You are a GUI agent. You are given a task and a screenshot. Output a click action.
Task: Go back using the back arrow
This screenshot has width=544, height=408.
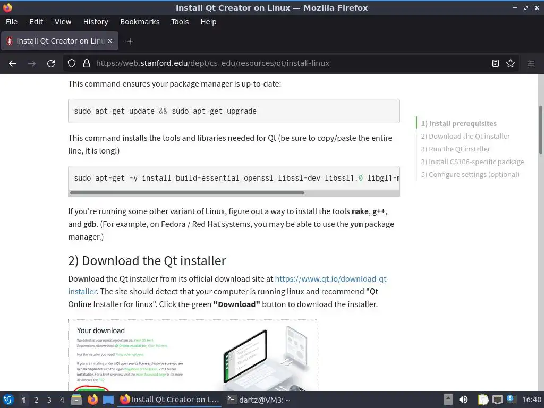point(13,64)
